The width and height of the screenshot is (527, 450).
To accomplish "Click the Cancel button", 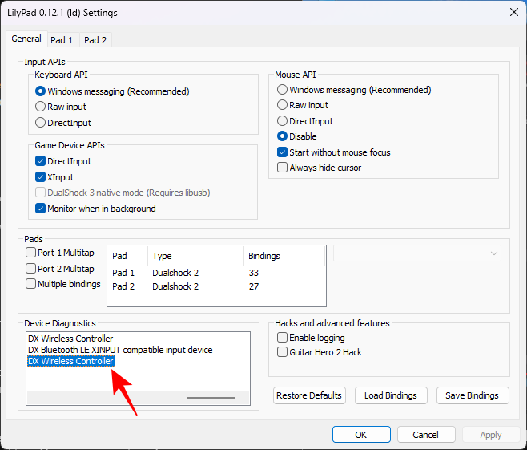I will point(426,435).
